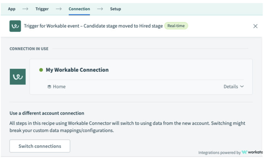This screenshot has width=264, height=160.
Task: Click the Workato logo at bottom right
Action: pyautogui.click(x=253, y=153)
